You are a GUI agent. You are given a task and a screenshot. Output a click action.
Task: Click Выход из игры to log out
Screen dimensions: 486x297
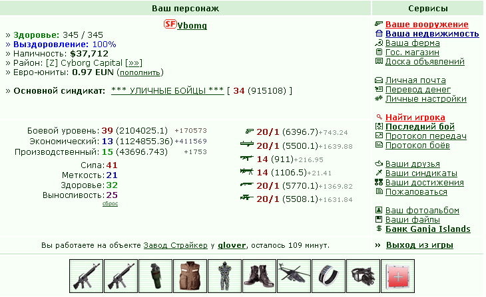[419, 245]
